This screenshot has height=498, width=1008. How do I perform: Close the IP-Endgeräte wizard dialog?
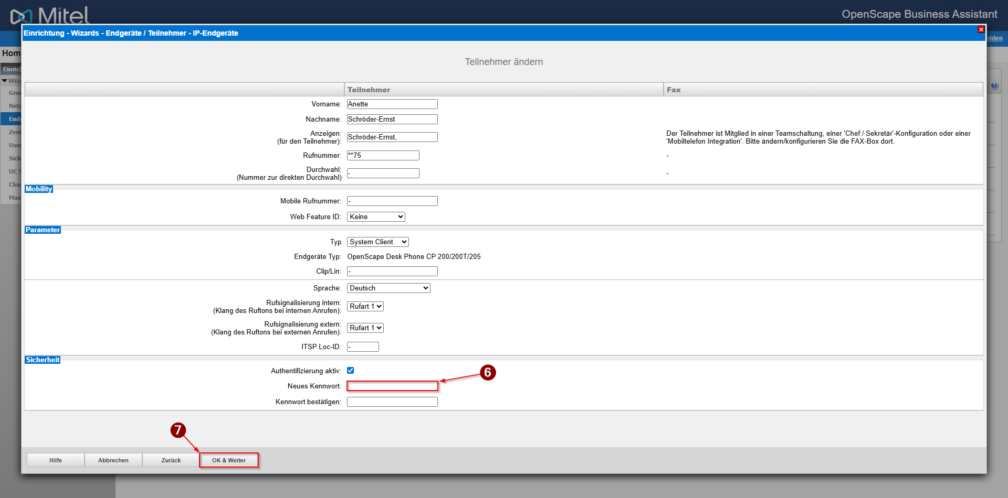click(x=981, y=30)
